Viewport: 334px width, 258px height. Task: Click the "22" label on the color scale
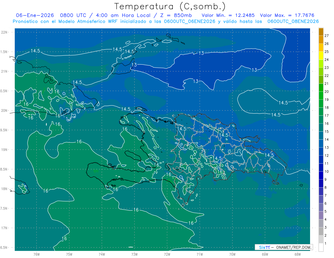click(x=327, y=76)
